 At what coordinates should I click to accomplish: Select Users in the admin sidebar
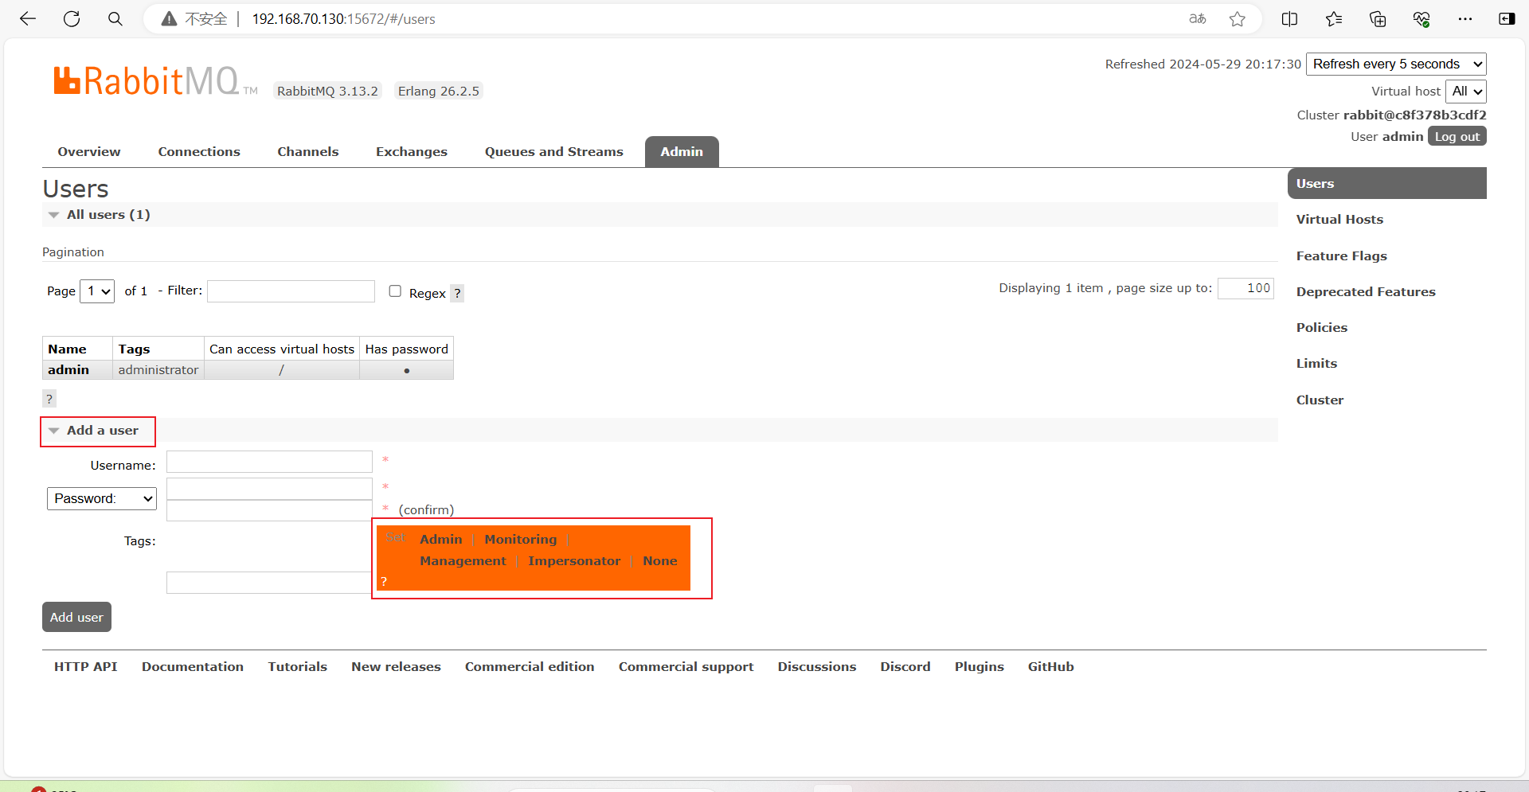pyautogui.click(x=1386, y=183)
